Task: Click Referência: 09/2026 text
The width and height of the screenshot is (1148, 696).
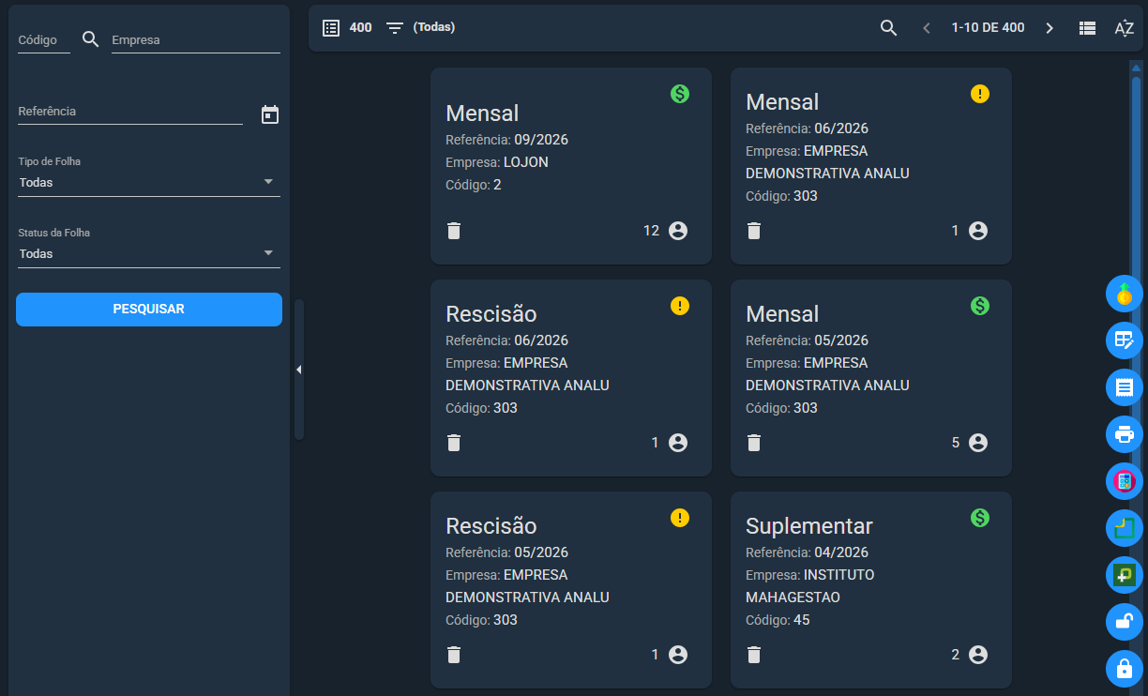Action: pos(506,140)
